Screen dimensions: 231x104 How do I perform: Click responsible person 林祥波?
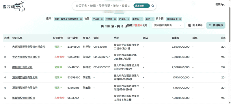click(87, 67)
